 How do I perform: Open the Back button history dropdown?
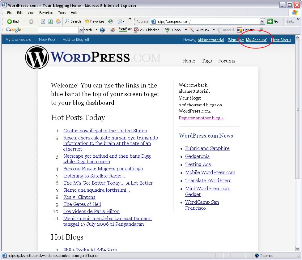[24, 21]
